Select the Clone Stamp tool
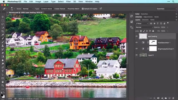 3,46
